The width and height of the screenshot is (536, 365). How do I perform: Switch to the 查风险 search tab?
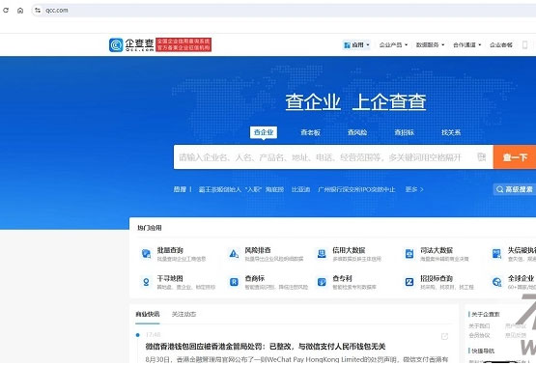pos(357,132)
